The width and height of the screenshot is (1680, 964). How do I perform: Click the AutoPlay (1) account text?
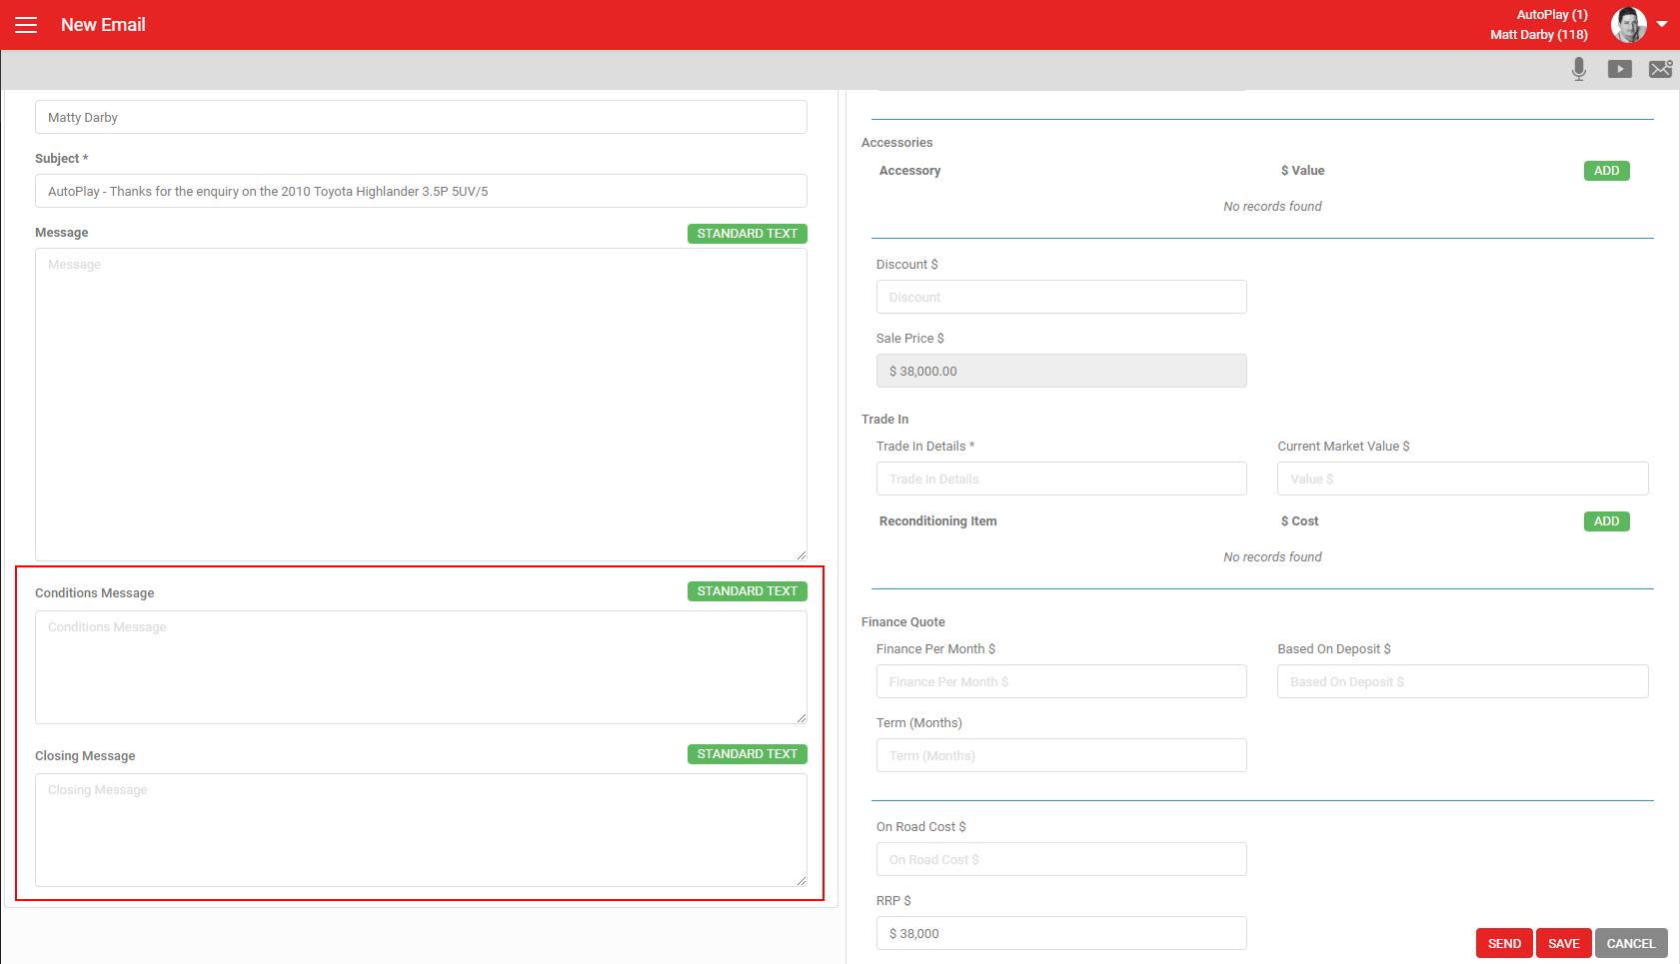1552,15
